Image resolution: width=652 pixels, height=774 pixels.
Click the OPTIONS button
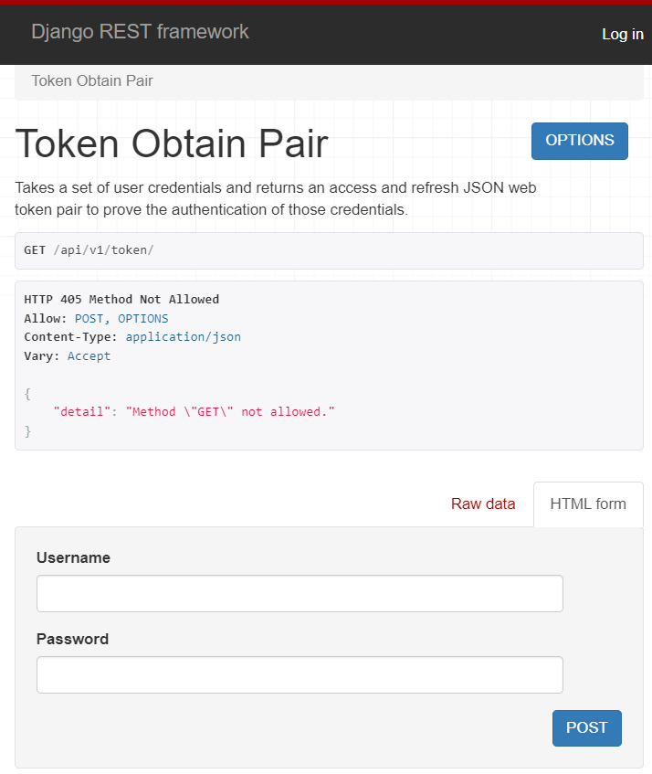pyautogui.click(x=579, y=141)
